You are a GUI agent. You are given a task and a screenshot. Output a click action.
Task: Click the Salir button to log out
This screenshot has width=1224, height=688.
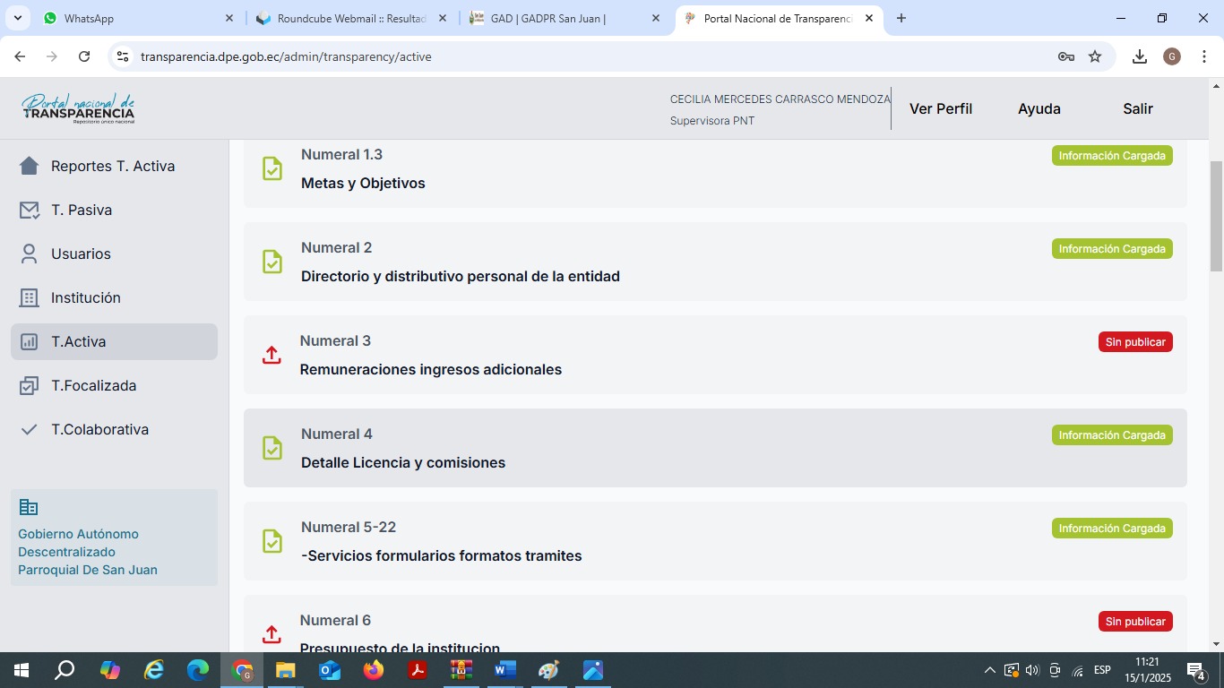(1137, 108)
